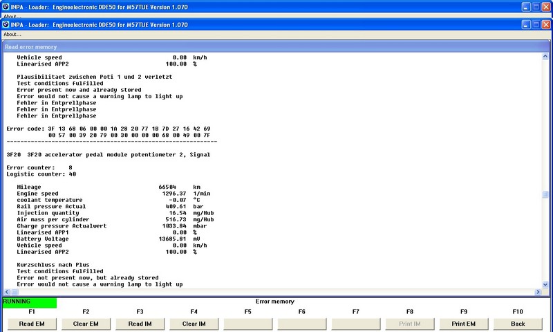Print error memory with Print EM

tap(463, 324)
